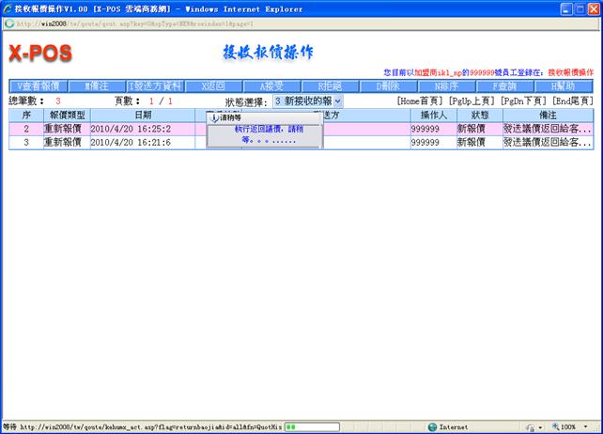Open the M備注 menu item
Image resolution: width=603 pixels, height=434 pixels.
click(x=97, y=85)
